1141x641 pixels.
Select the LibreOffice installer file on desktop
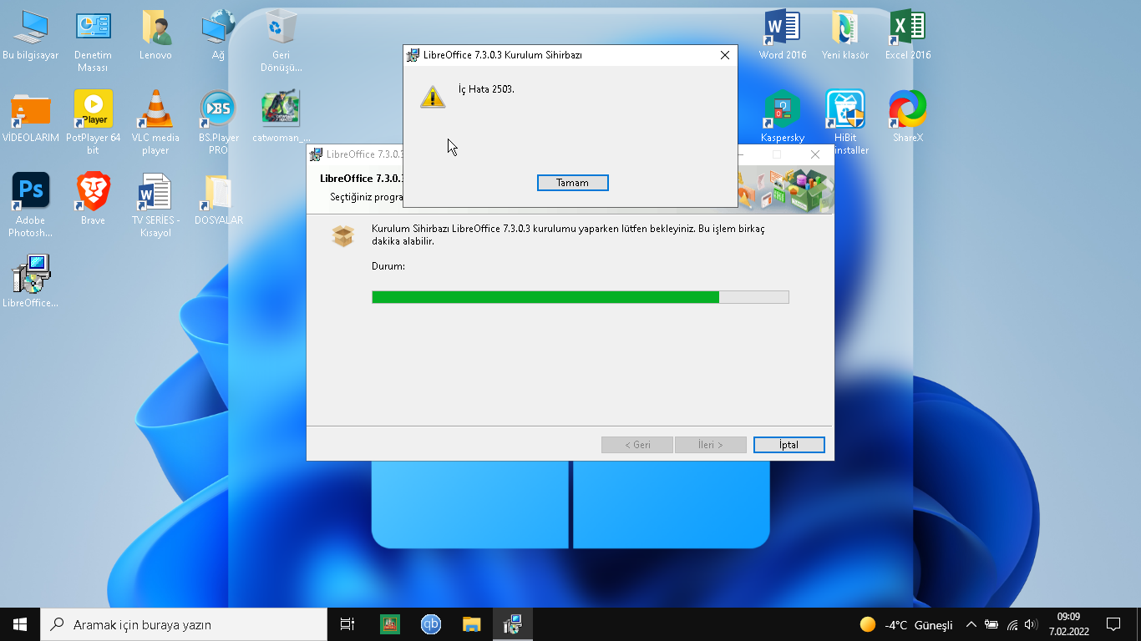(x=31, y=282)
